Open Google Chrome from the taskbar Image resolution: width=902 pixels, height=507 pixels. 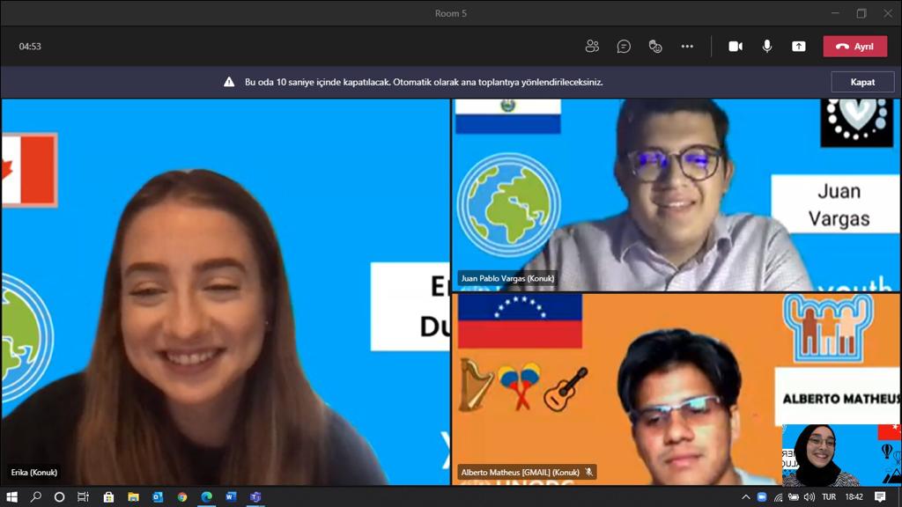(182, 496)
